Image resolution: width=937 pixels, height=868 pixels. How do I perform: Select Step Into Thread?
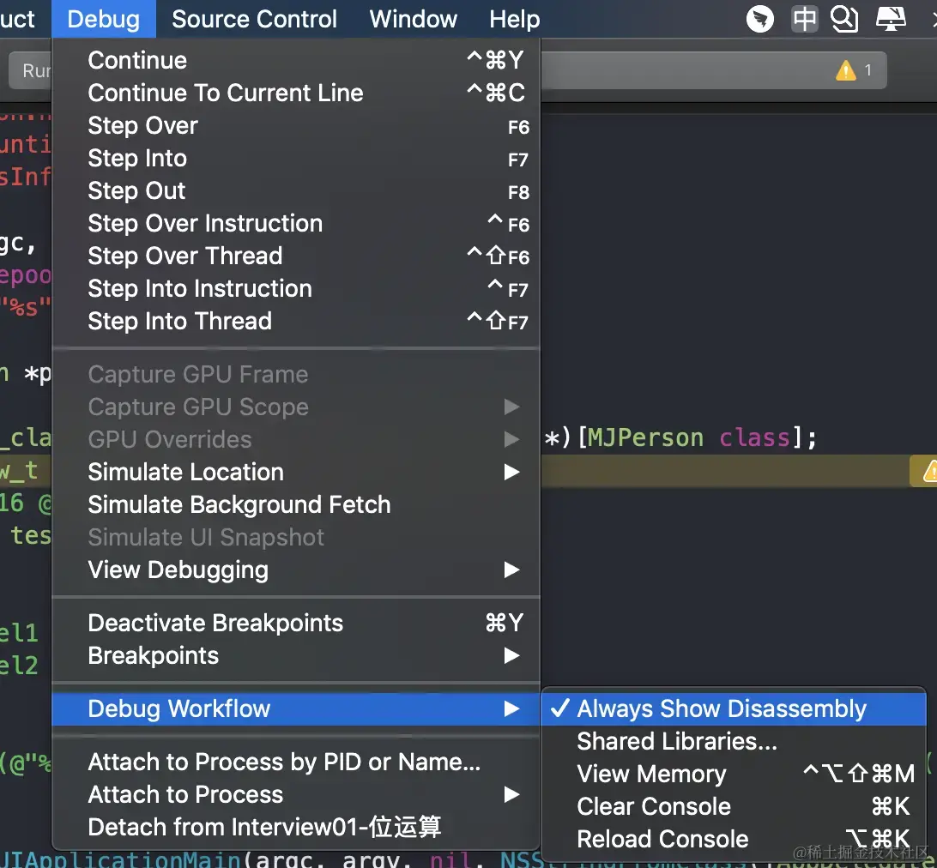pos(296,321)
